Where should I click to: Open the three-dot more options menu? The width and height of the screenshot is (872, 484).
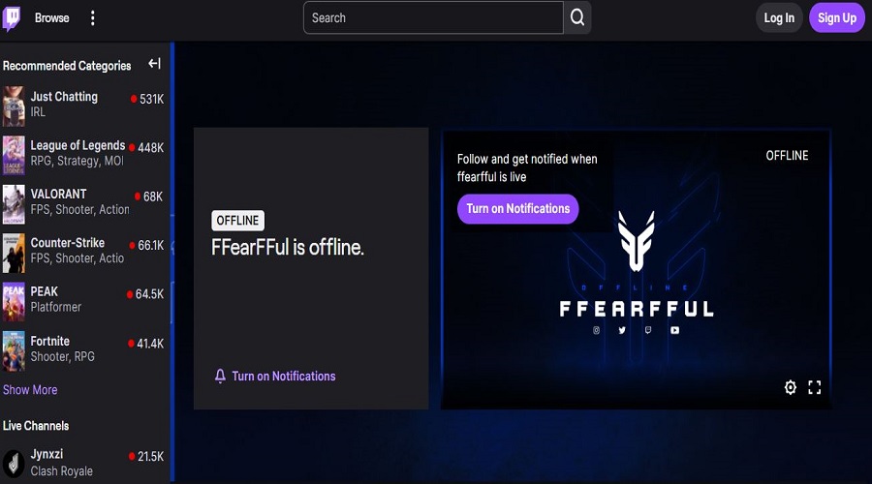point(93,18)
